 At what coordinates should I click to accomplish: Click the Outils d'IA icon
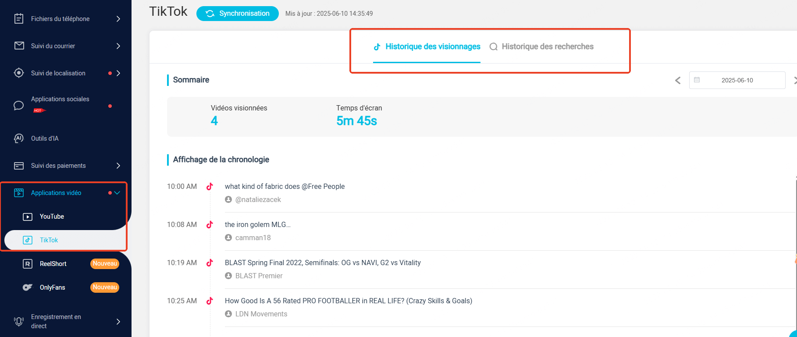pos(19,138)
